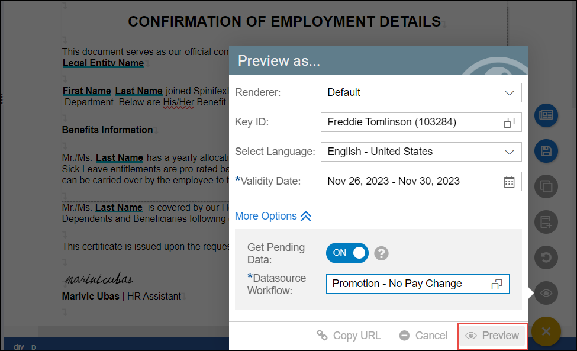Click the Key ID field text
This screenshot has width=577, height=351.
(x=391, y=123)
